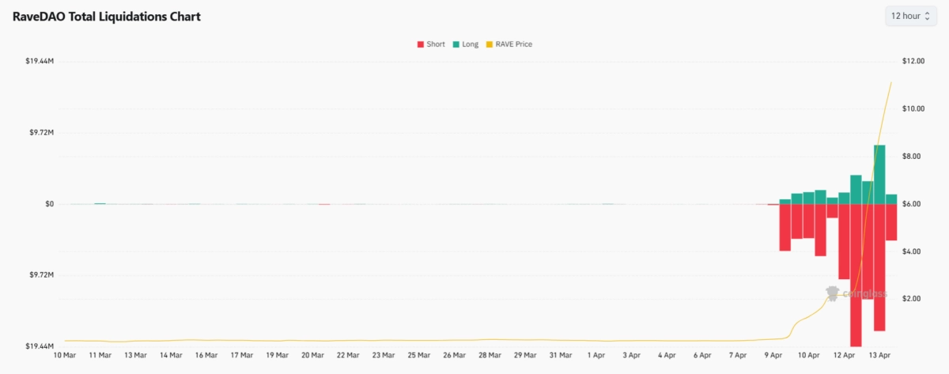The width and height of the screenshot is (949, 374).
Task: Click the RaveDAO Total Liquidations Chart title
Action: 106,17
